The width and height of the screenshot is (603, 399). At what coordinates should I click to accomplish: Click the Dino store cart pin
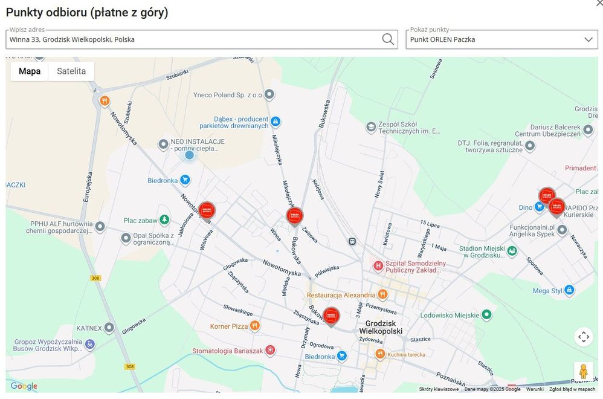[539, 207]
